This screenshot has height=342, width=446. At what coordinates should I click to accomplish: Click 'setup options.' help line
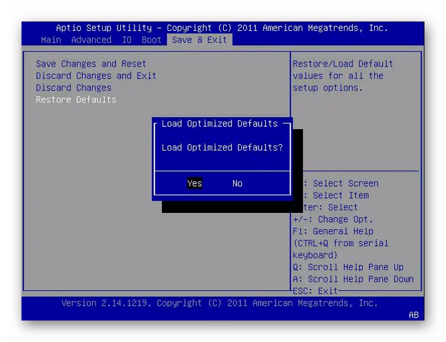point(328,87)
